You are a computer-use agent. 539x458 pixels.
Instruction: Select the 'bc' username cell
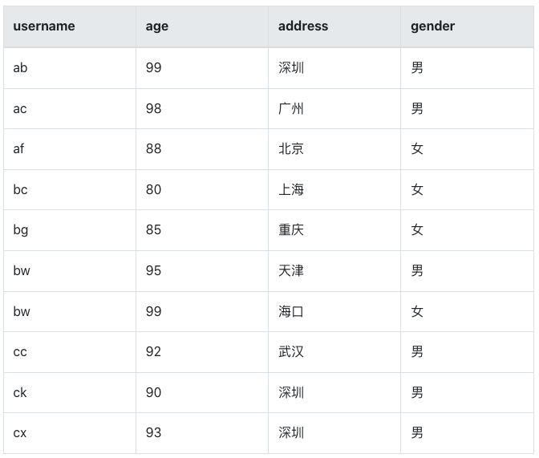[x=20, y=190]
